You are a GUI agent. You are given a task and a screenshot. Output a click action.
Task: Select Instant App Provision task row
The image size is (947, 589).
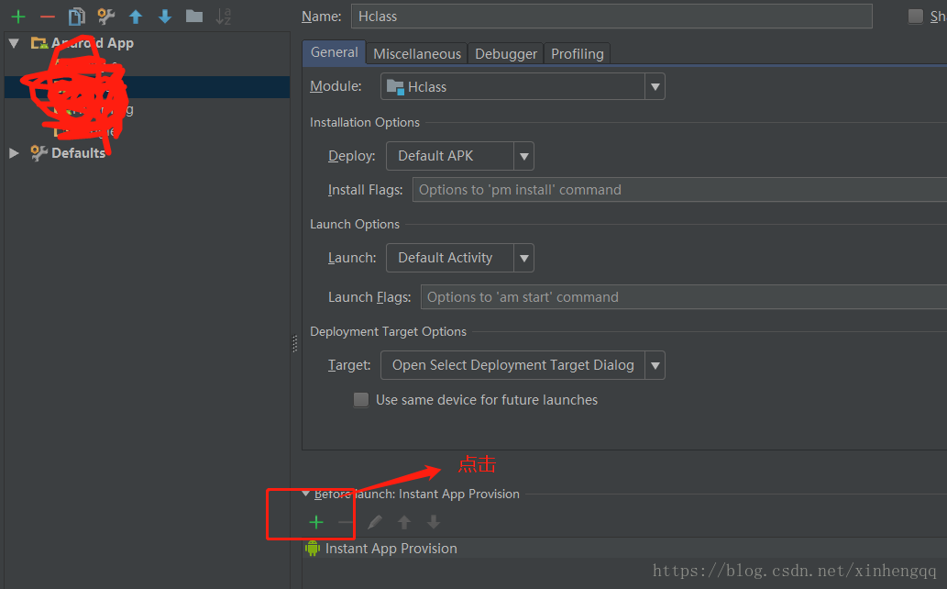624,549
